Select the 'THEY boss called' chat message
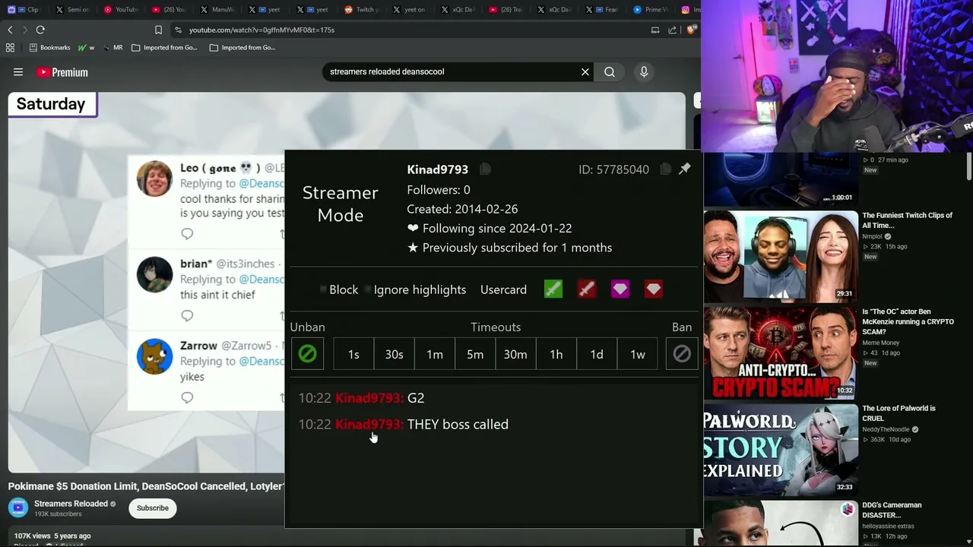The height and width of the screenshot is (547, 973). [458, 425]
